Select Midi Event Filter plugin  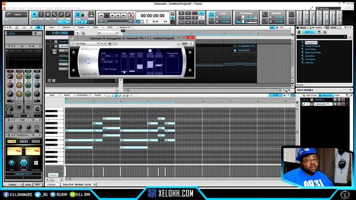click(313, 53)
